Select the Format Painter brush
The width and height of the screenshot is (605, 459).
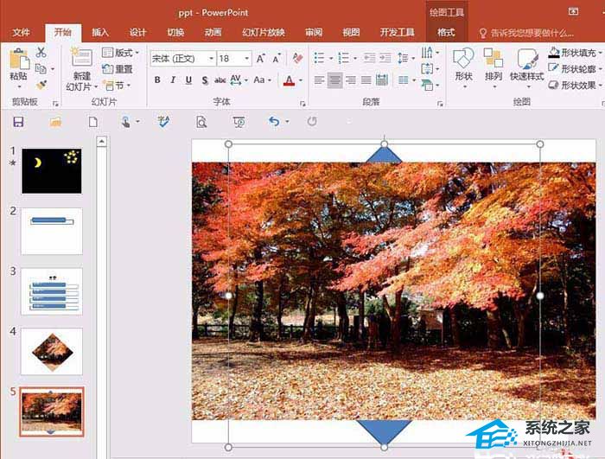[x=41, y=85]
